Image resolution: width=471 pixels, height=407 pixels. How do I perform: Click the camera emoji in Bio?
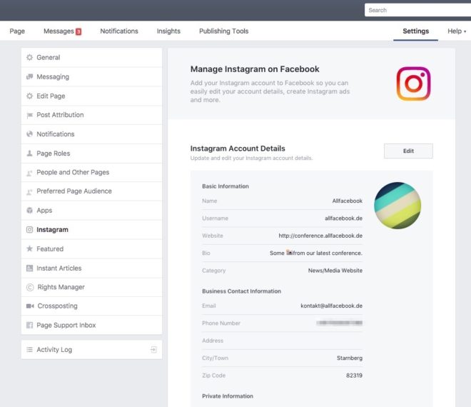click(289, 252)
